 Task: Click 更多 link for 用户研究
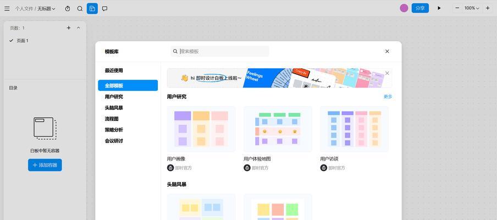[388, 97]
